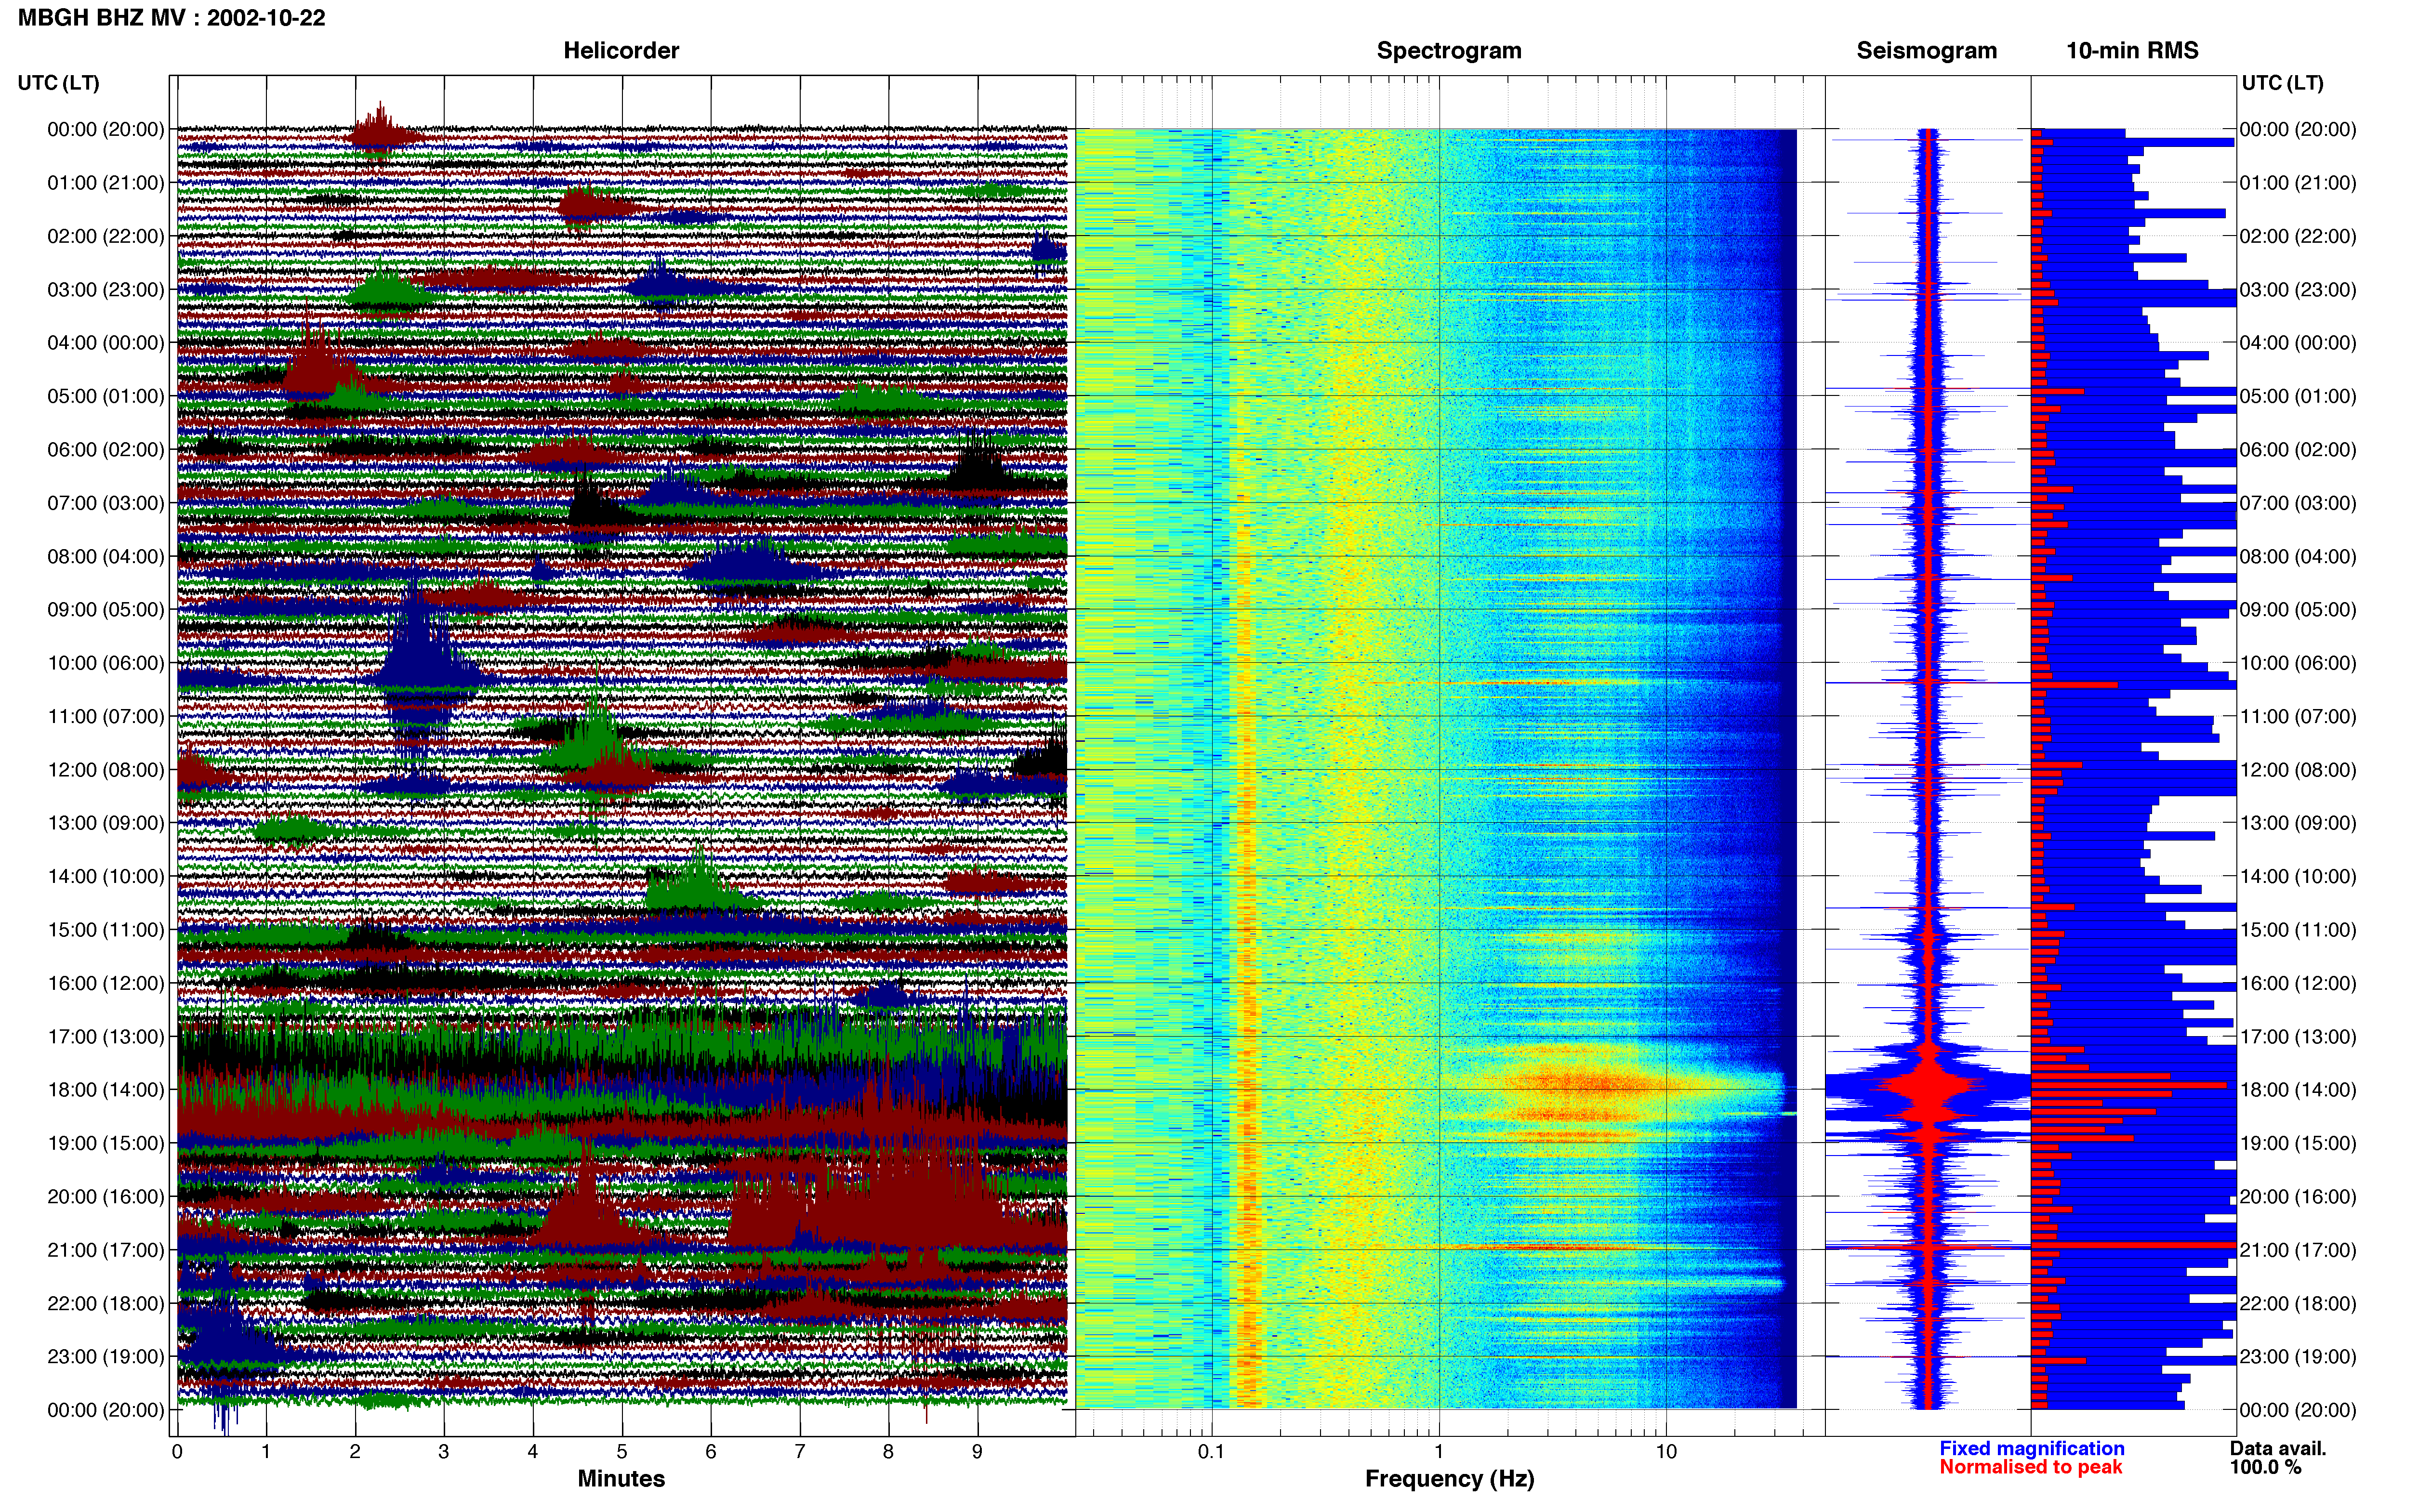Click right time label '14:00 (10:00)'
Screen dimensions: 2418x1512
click(x=2298, y=876)
